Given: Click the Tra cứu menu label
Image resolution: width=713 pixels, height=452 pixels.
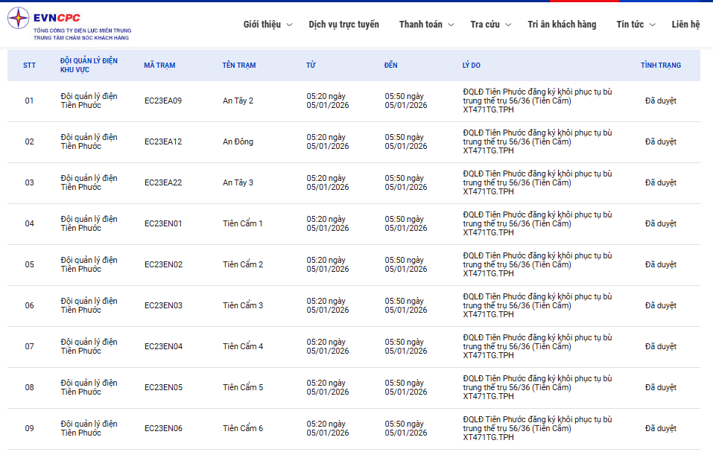Looking at the screenshot, I should (x=485, y=25).
